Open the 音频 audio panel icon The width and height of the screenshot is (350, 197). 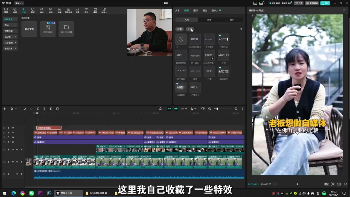[x=15, y=10]
